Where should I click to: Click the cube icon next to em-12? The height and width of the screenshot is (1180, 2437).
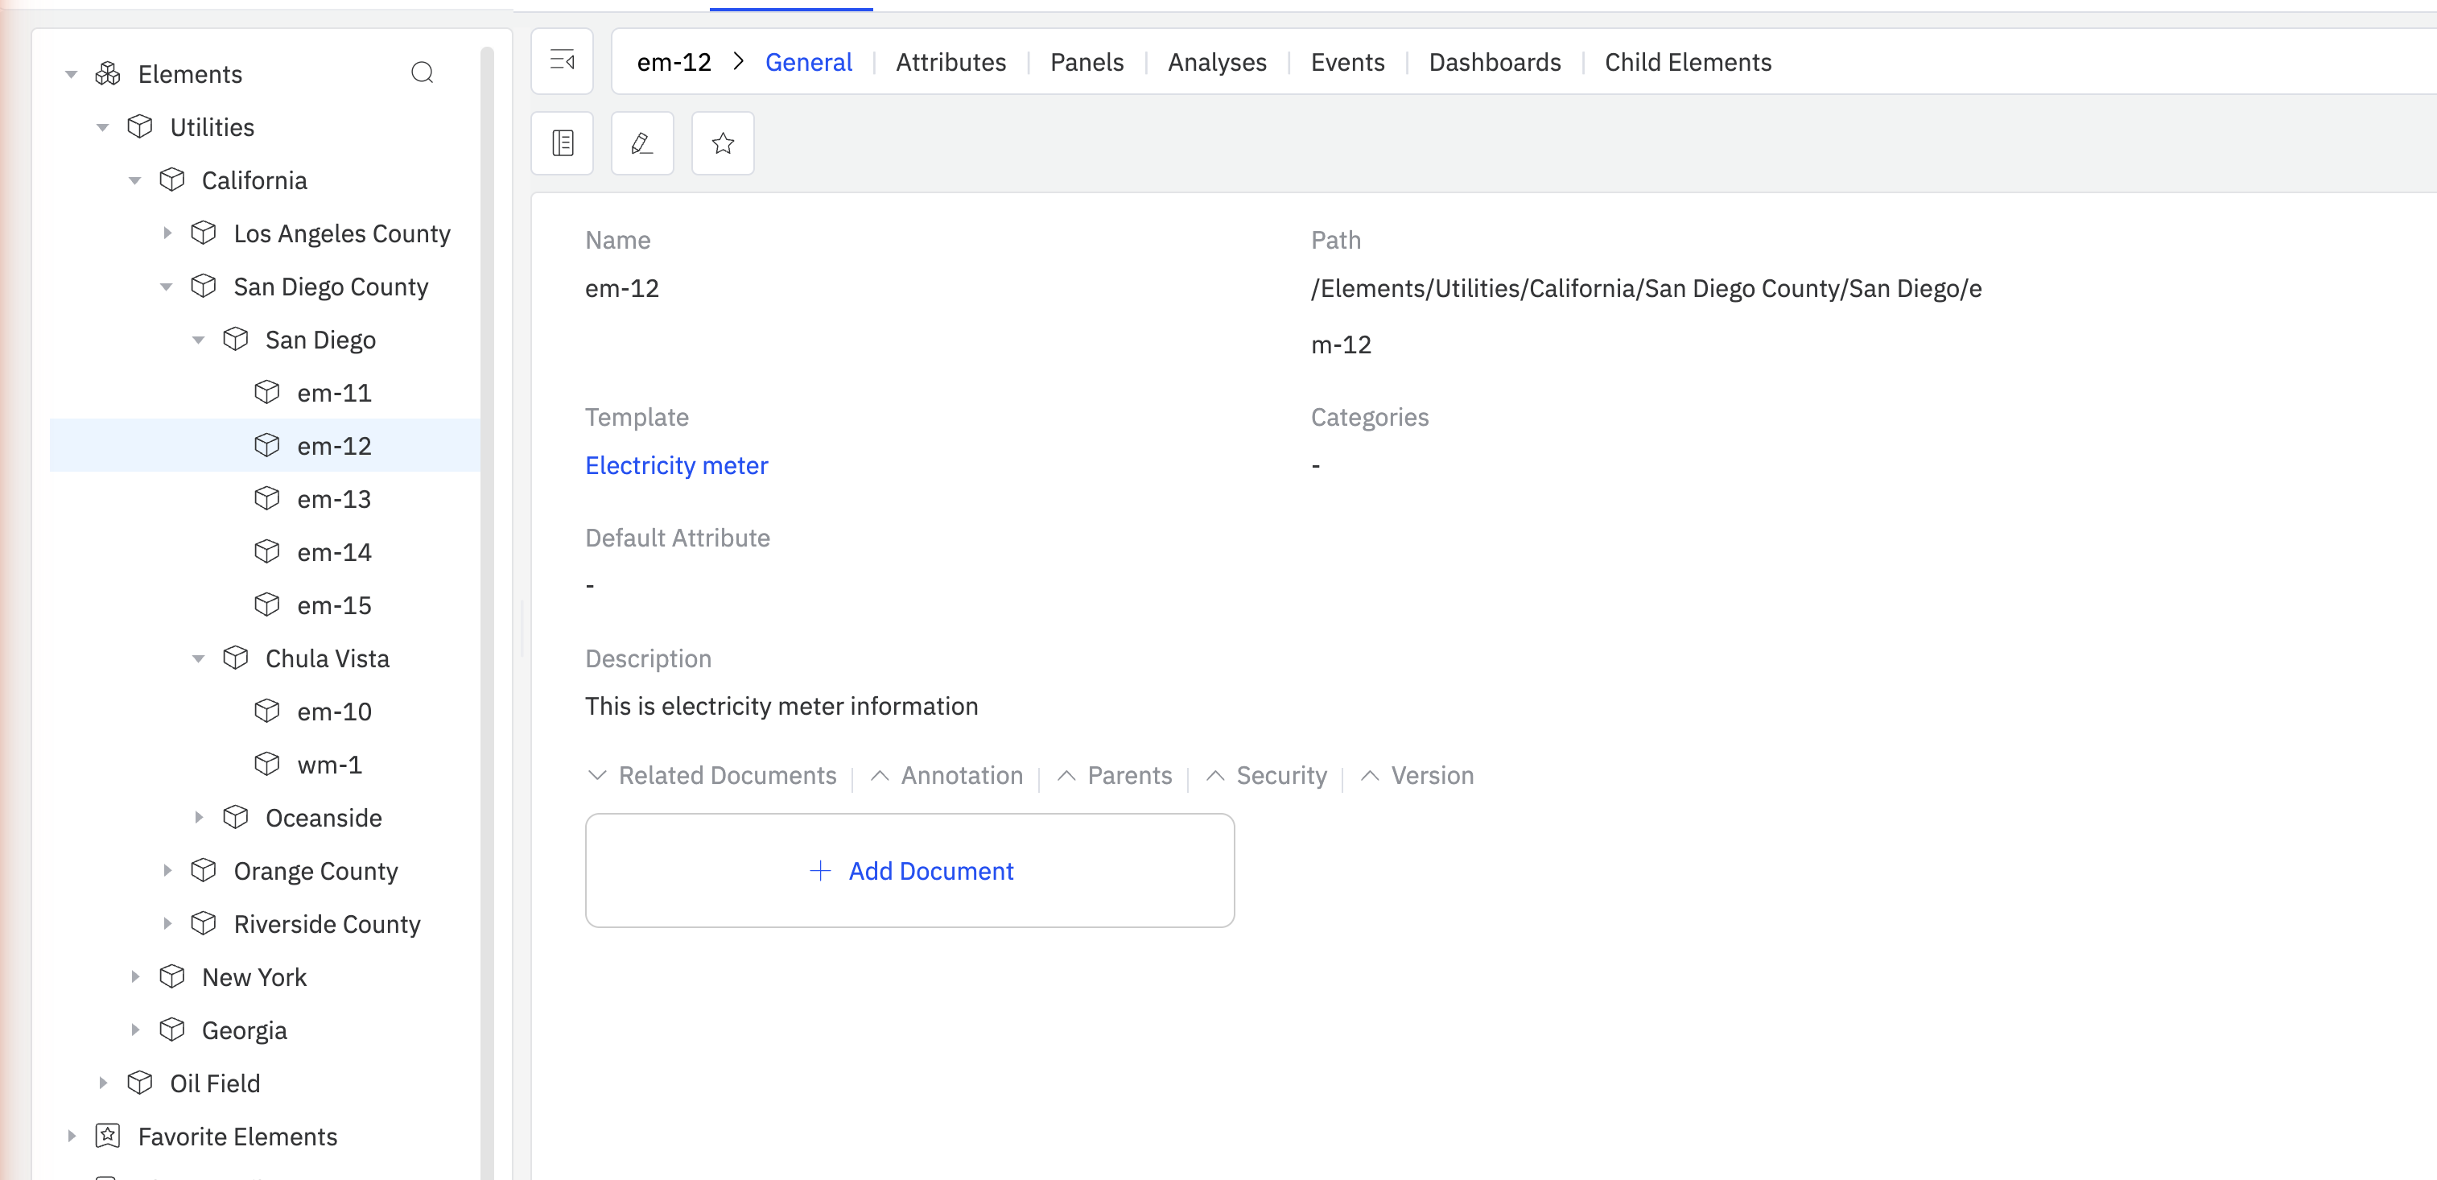[x=268, y=445]
